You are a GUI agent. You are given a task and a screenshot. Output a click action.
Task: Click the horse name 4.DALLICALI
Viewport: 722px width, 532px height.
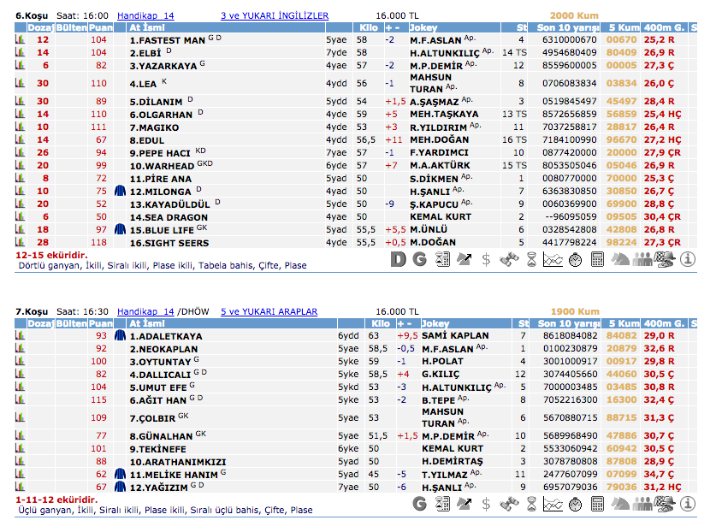160,375
